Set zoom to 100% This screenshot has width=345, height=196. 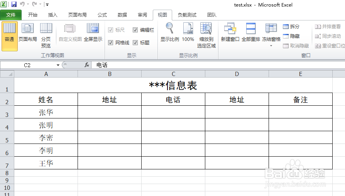[x=188, y=32]
